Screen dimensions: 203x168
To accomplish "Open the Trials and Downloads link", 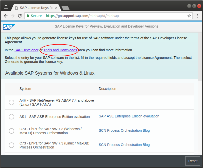I will click(x=60, y=50).
